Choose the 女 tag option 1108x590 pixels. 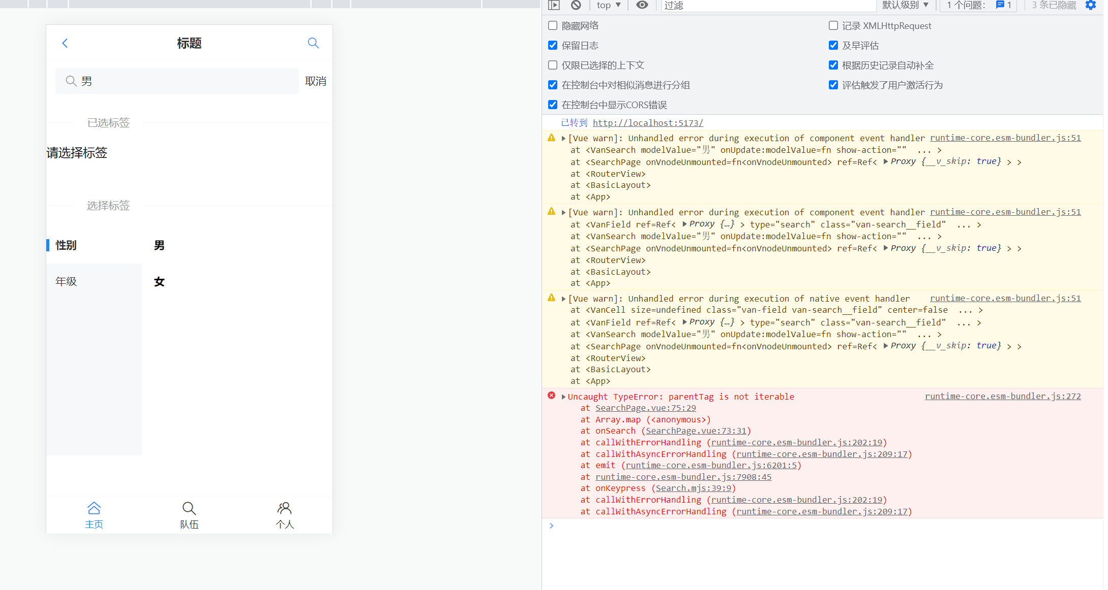tap(159, 282)
